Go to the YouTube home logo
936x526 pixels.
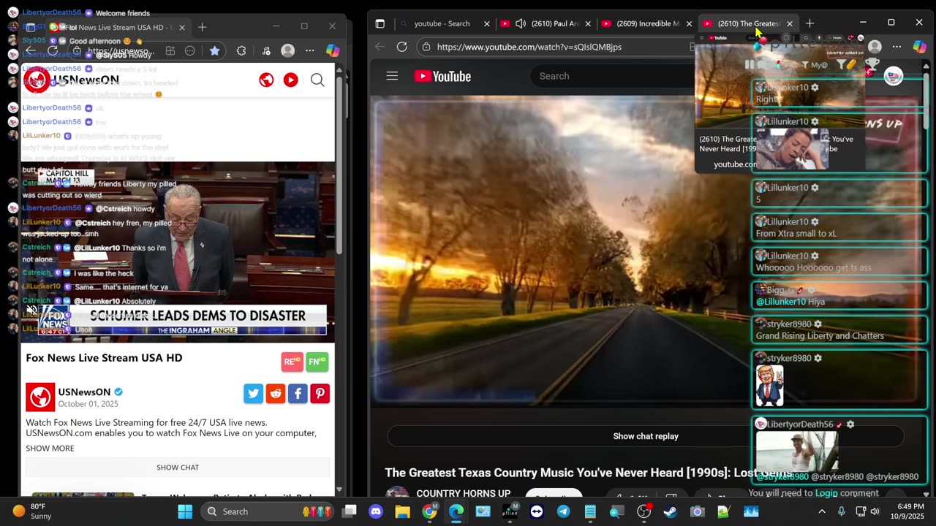click(442, 76)
